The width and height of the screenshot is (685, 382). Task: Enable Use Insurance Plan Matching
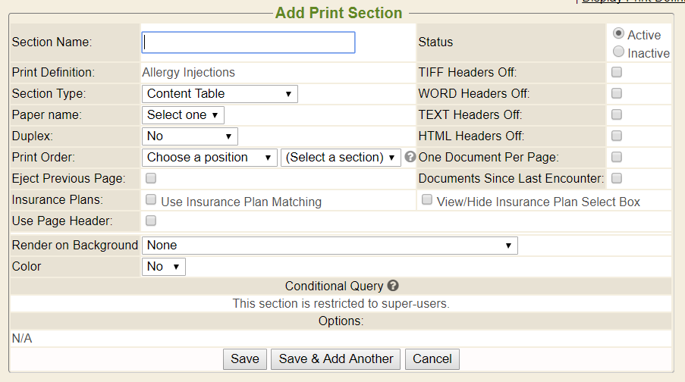click(151, 200)
